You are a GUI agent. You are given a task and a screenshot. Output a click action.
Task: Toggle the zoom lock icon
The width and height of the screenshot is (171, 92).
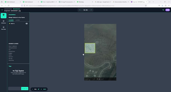(x=38, y=89)
